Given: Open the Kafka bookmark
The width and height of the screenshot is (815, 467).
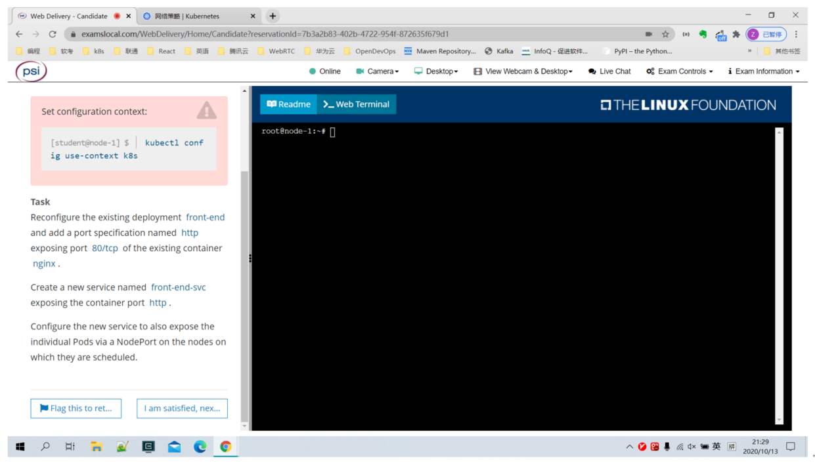Looking at the screenshot, I should coord(499,51).
